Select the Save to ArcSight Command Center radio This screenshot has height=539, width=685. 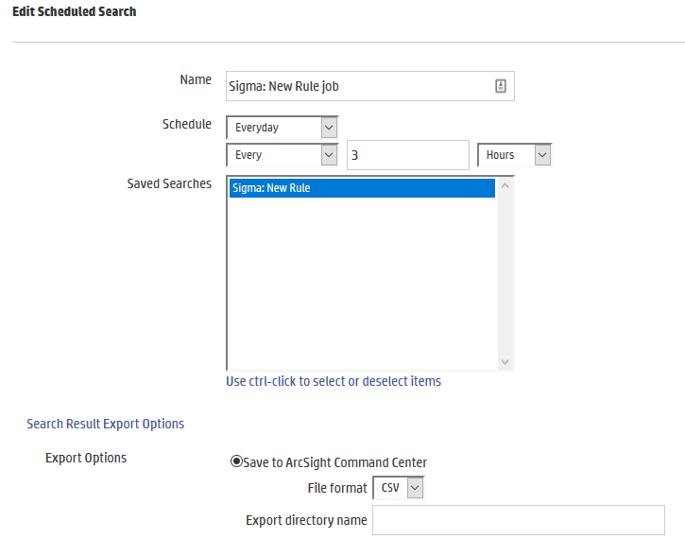click(x=236, y=462)
